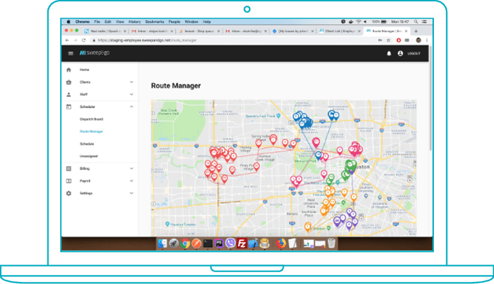Open the Bookmarks menu in Chrome
Image resolution: width=494 pixels, height=284 pixels.
tap(155, 22)
